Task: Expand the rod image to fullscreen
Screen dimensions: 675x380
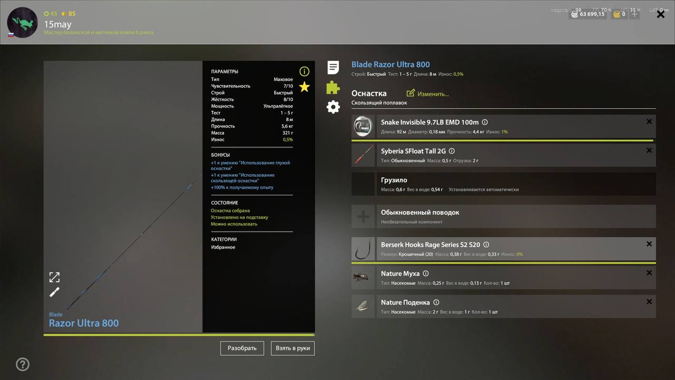Action: 54,277
